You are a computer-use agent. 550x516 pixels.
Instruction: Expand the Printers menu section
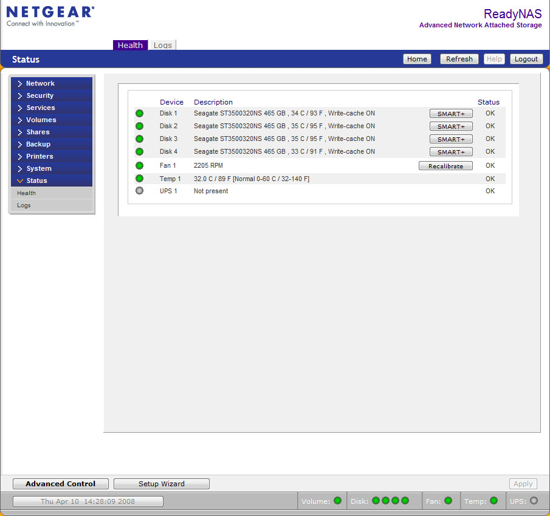click(52, 156)
